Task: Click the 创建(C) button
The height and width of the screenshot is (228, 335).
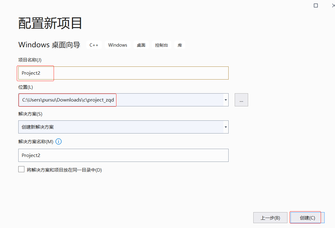Action: pyautogui.click(x=307, y=218)
